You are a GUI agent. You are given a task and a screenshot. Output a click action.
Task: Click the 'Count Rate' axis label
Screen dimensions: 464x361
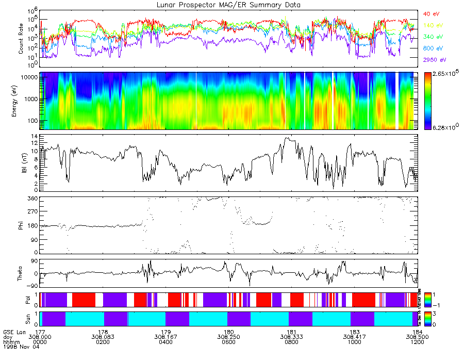pos(21,39)
